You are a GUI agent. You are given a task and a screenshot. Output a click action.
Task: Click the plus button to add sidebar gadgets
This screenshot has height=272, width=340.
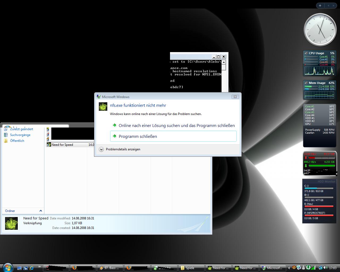[320, 6]
